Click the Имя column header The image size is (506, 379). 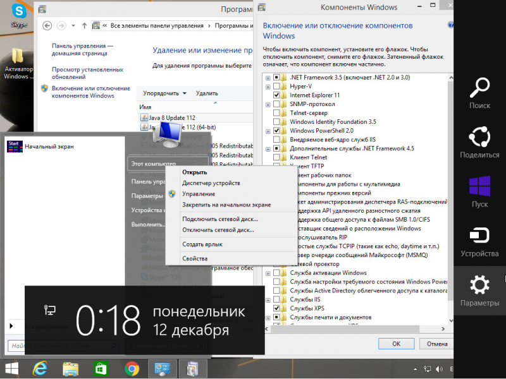[145, 107]
